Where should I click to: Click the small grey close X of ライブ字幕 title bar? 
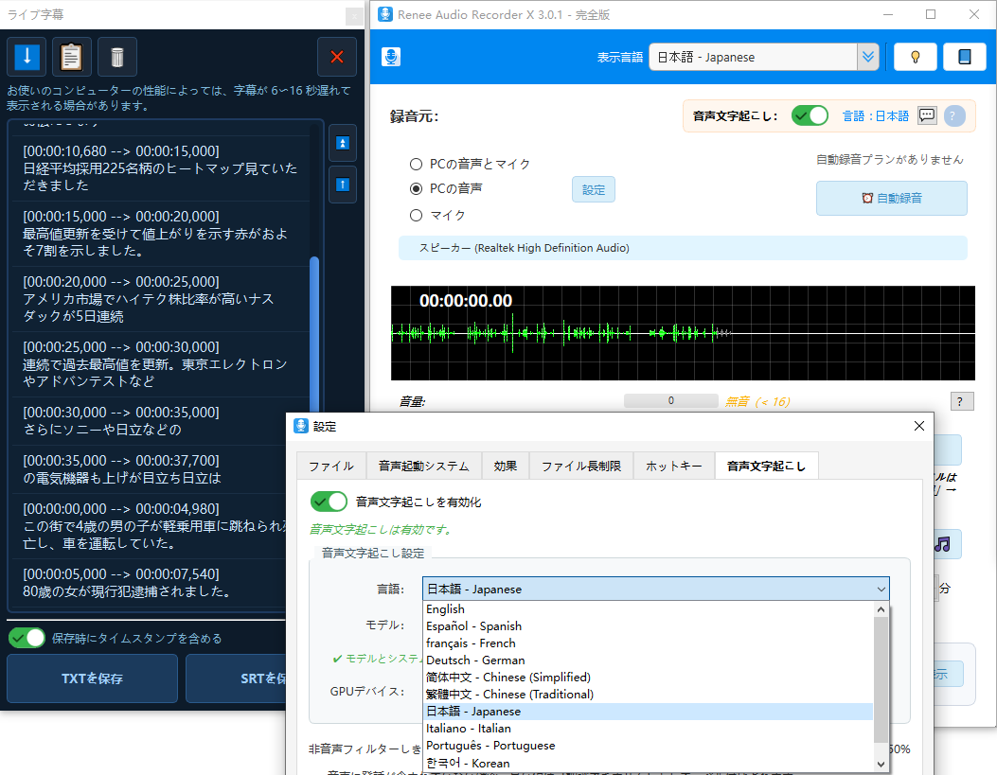354,16
